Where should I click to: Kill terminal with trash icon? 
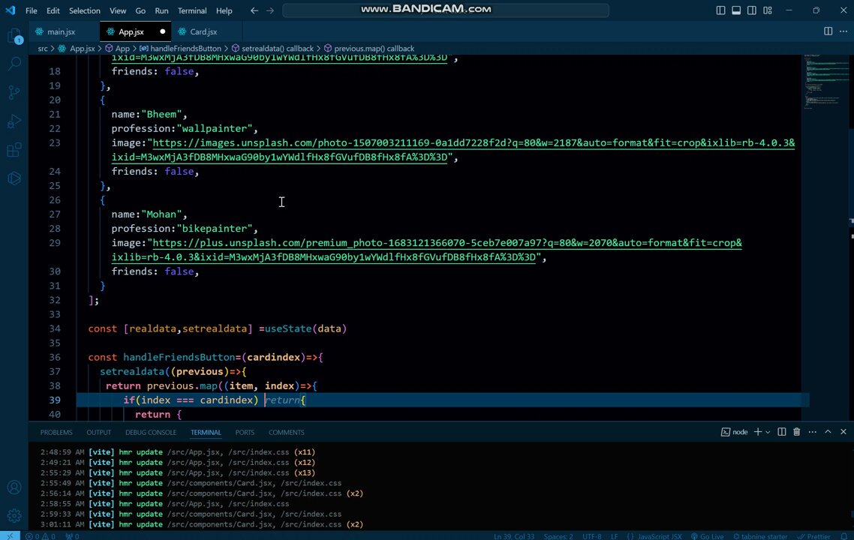(x=797, y=432)
